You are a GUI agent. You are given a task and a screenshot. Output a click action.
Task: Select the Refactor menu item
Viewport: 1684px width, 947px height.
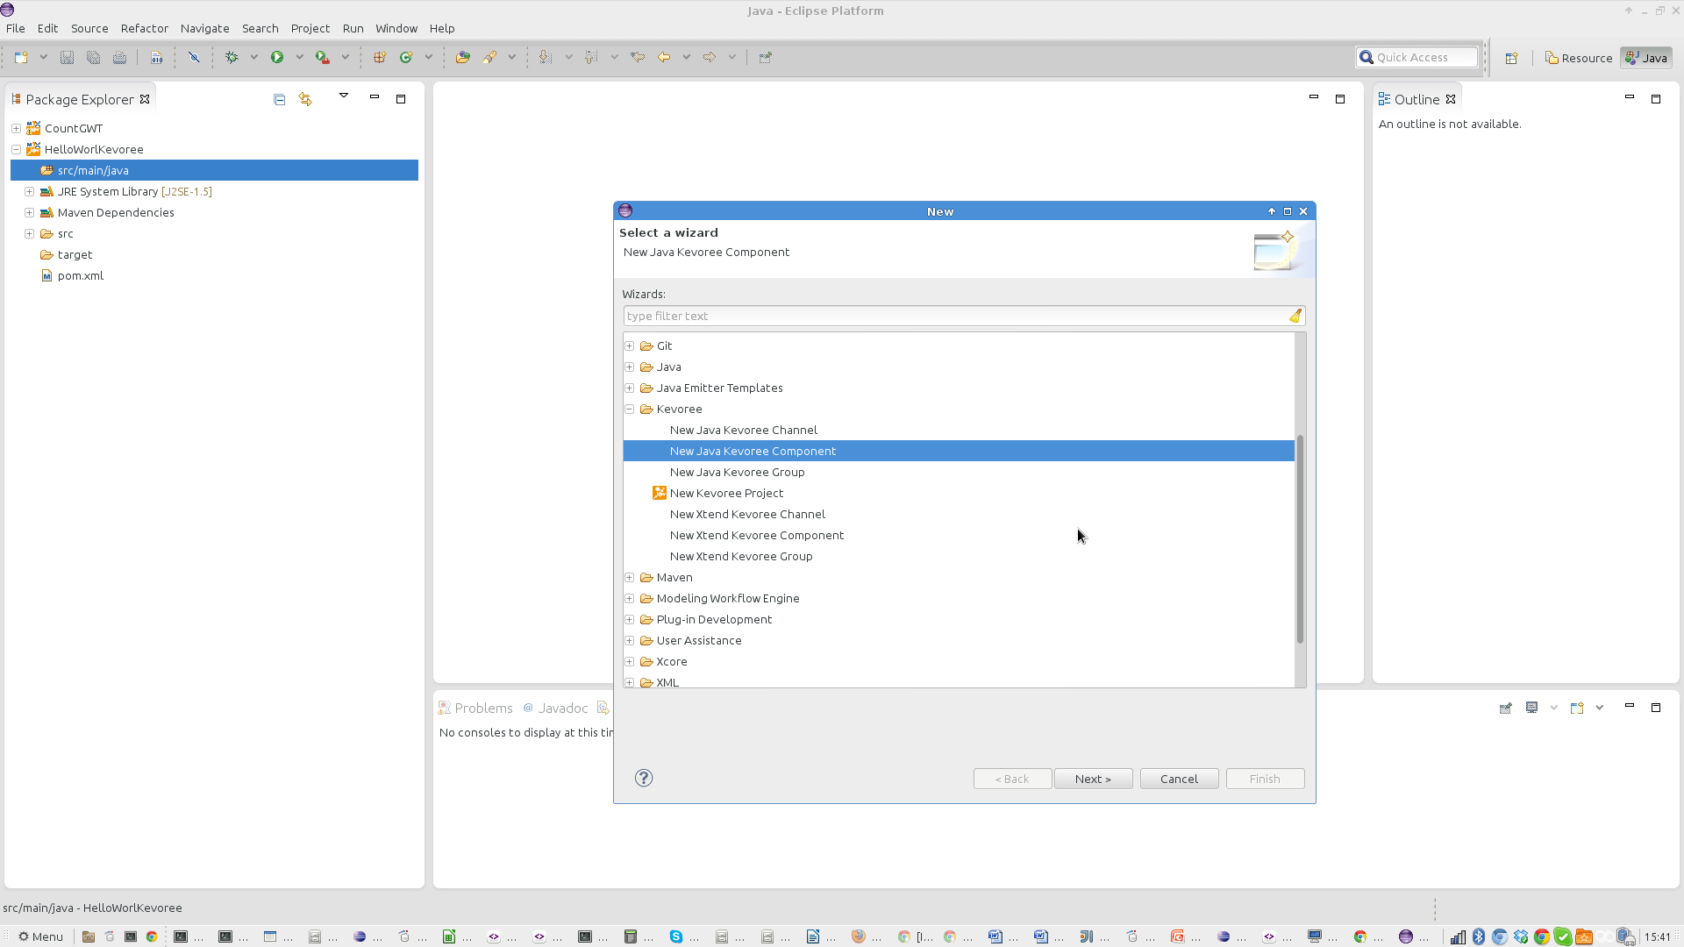[x=142, y=28]
